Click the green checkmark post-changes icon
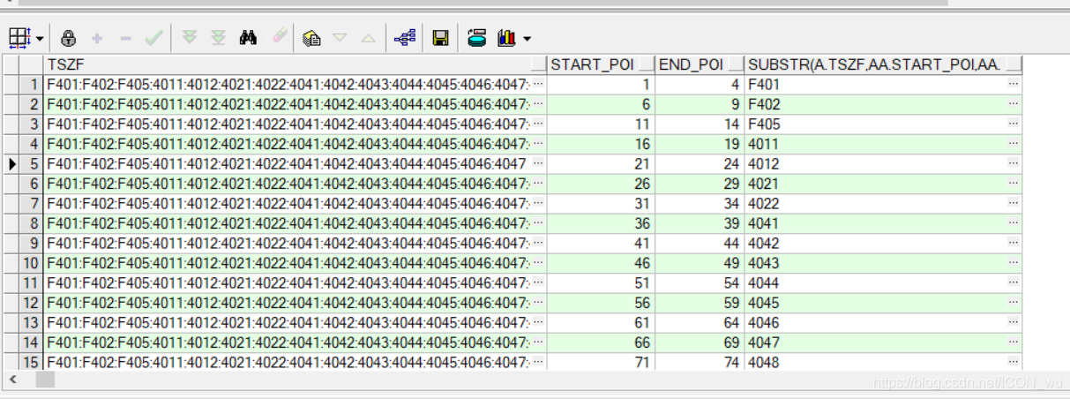Screen dimensions: 1070x399 [153, 38]
